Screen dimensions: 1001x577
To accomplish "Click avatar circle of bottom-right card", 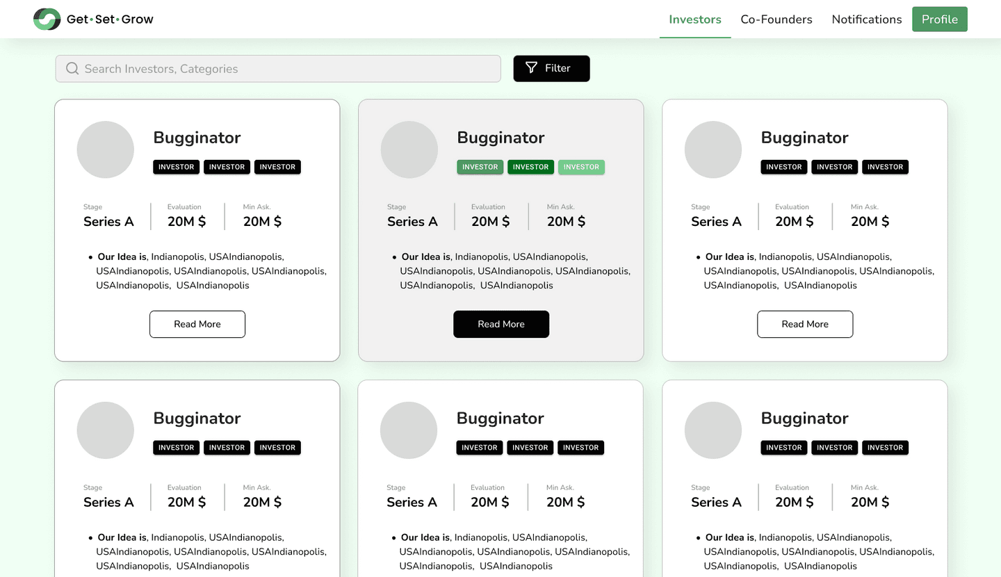I will (713, 430).
